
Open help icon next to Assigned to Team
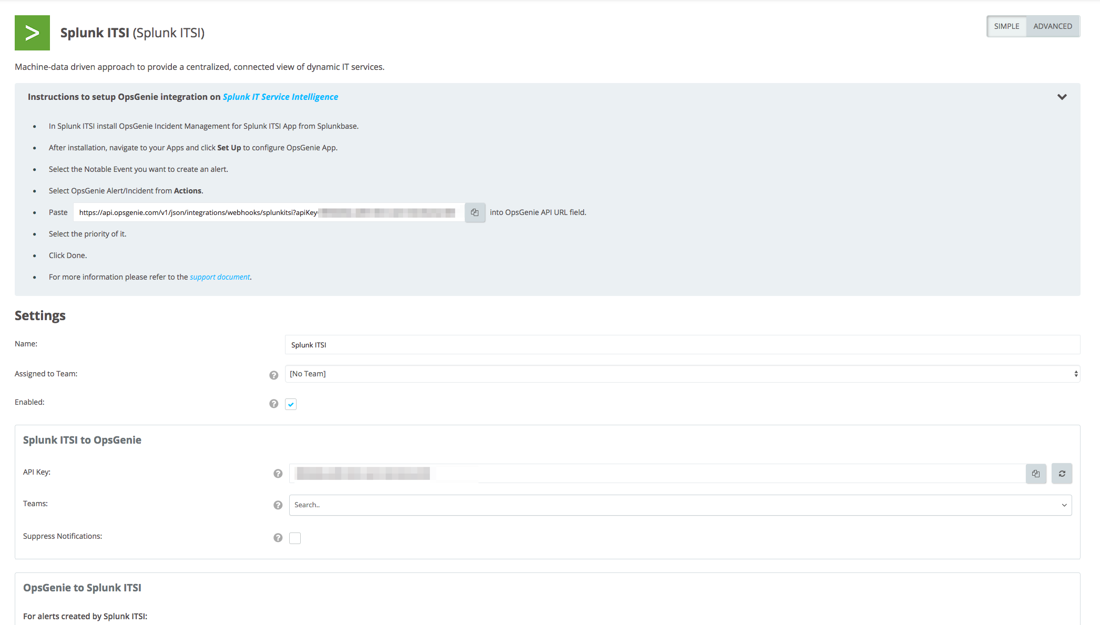pyautogui.click(x=273, y=375)
